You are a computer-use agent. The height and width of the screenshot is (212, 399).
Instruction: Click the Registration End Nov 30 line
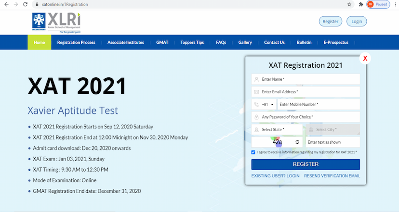pos(110,137)
